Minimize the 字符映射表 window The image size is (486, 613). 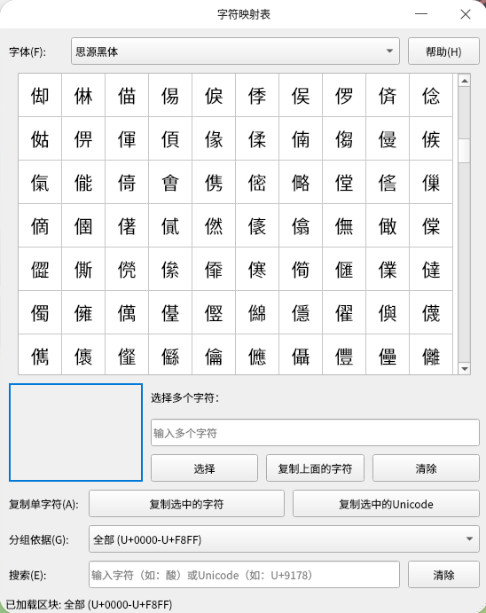click(421, 14)
